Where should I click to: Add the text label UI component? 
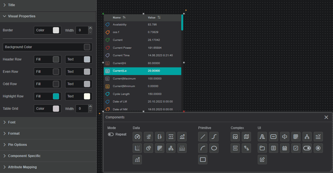click(x=262, y=137)
